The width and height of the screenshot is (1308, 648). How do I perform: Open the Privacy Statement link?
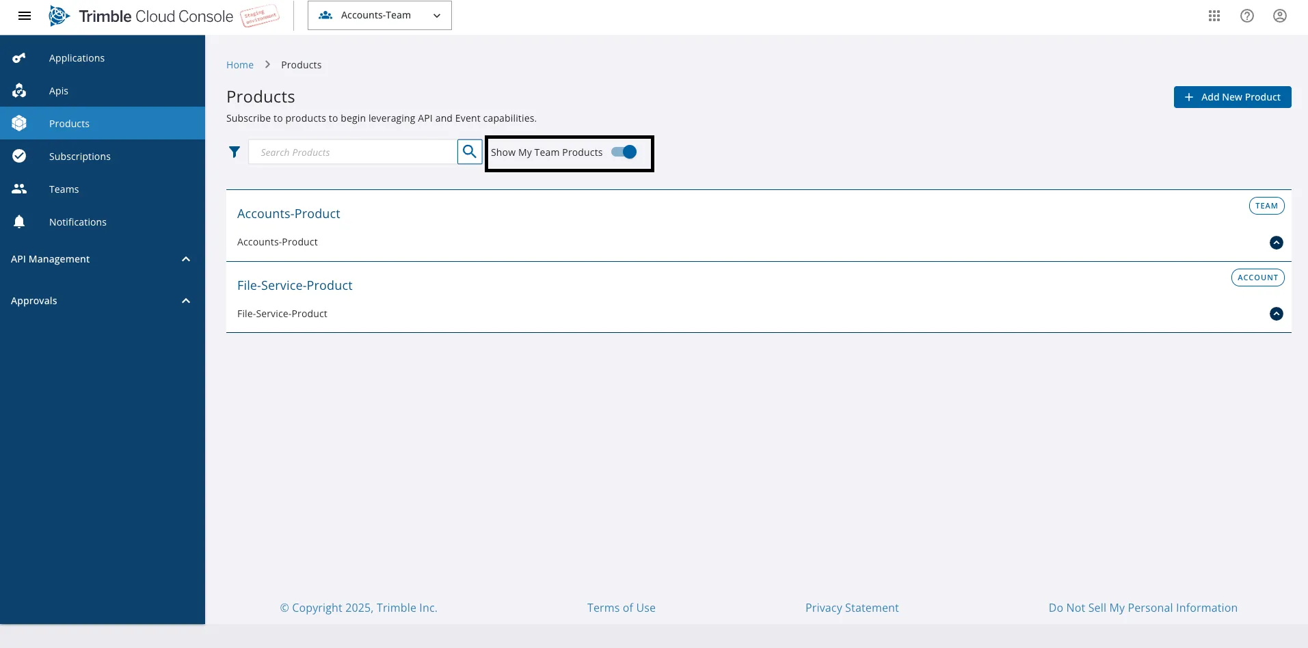(852, 608)
